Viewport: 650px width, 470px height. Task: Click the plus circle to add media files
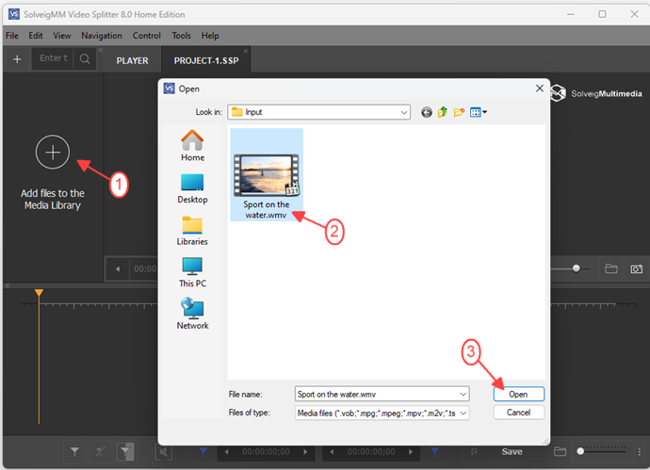[53, 152]
